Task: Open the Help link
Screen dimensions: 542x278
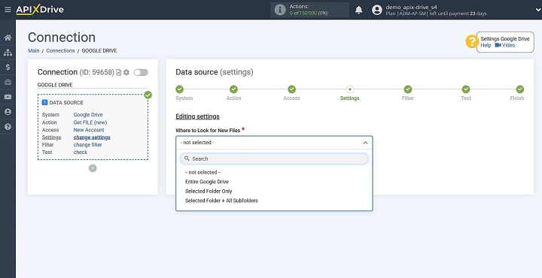Action: (x=486, y=45)
